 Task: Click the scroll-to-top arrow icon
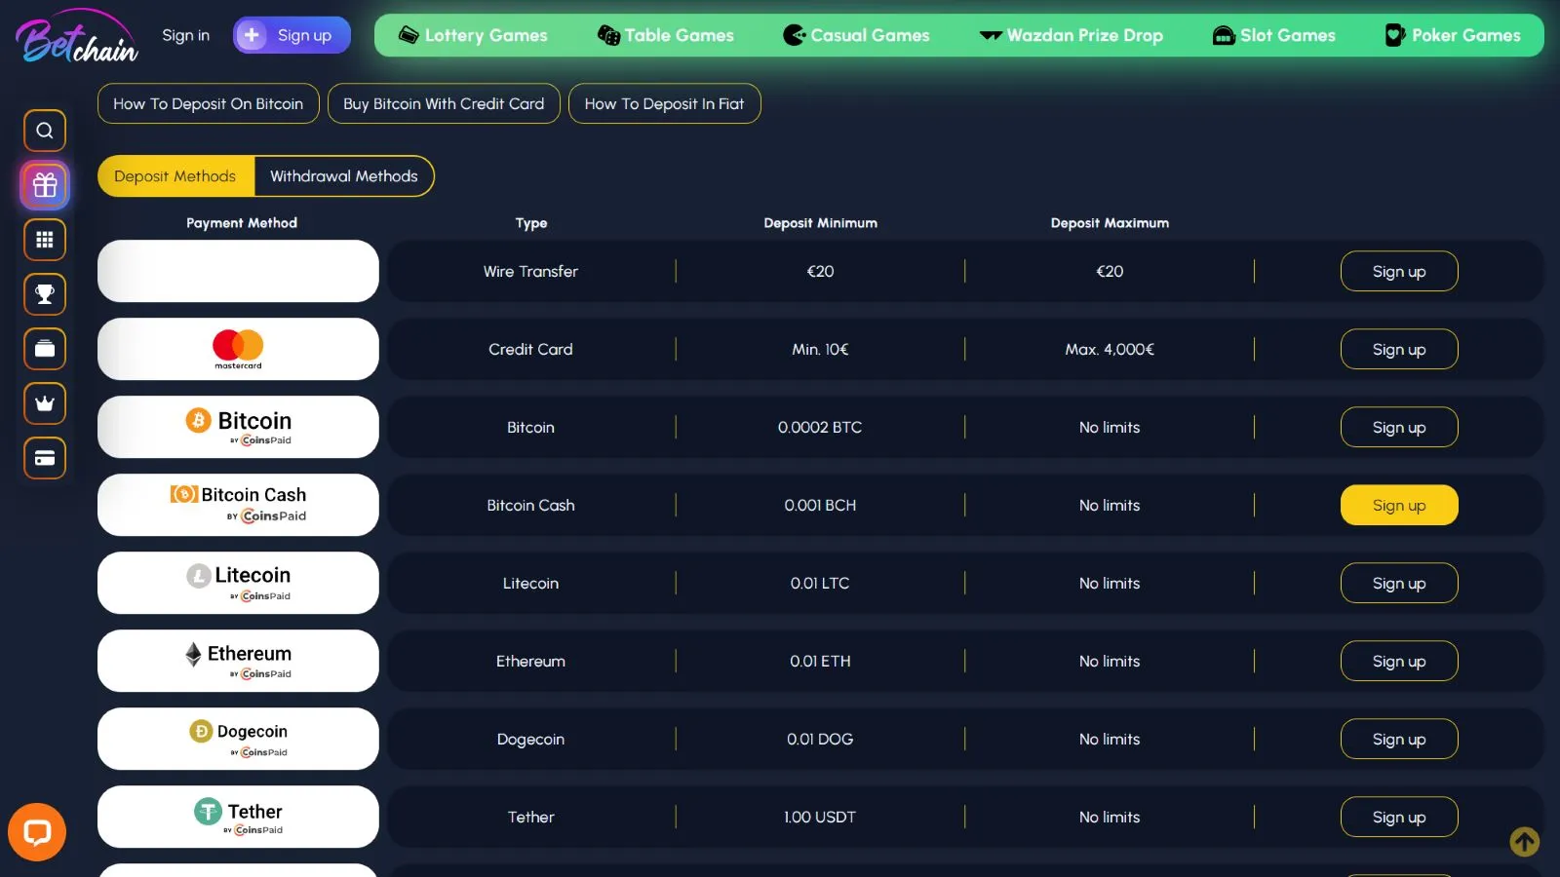tap(1524, 841)
